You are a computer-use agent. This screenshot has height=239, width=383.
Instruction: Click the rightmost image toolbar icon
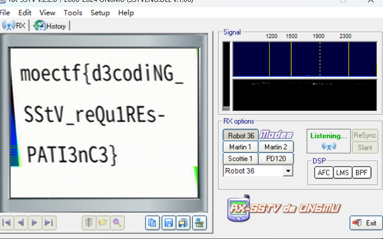click(x=200, y=223)
